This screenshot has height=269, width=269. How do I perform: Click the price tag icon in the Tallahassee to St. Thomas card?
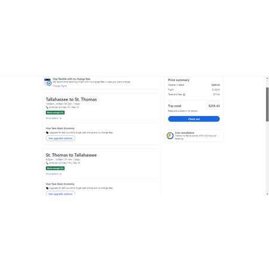(x=47, y=133)
